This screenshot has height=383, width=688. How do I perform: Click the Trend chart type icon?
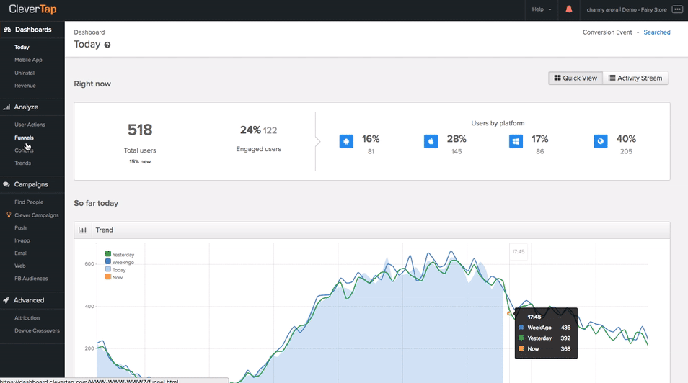pos(82,230)
